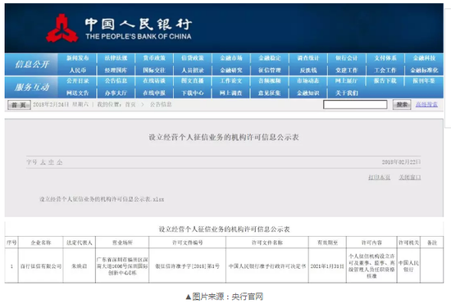
Task: Click the 企业名称 column header
Action: coord(40,243)
